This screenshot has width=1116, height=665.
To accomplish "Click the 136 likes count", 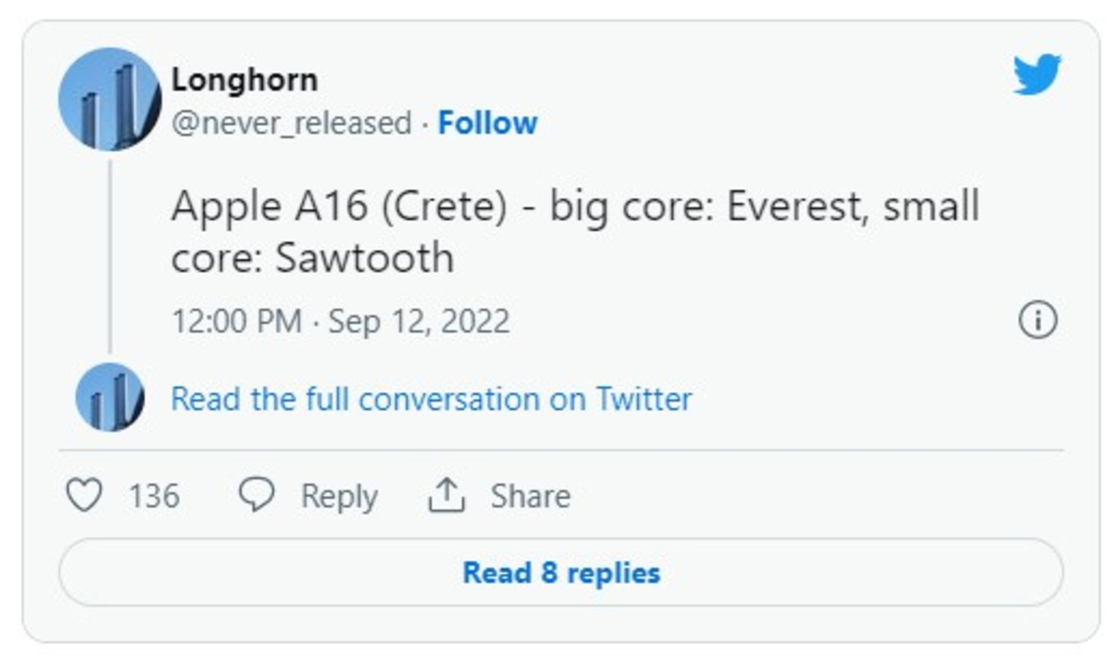I will tap(154, 496).
